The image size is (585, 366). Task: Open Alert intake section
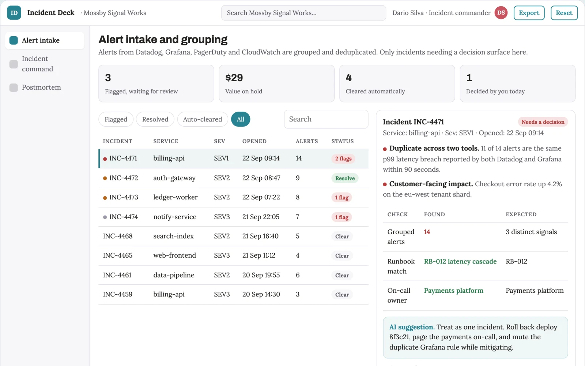click(x=45, y=40)
